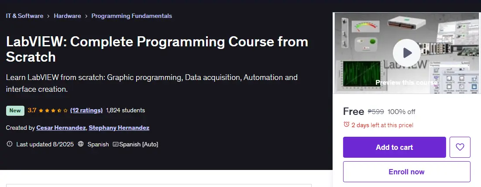Screen dimensions: 481x187
Task: Click the last updated alert icon
Action: tap(10, 144)
